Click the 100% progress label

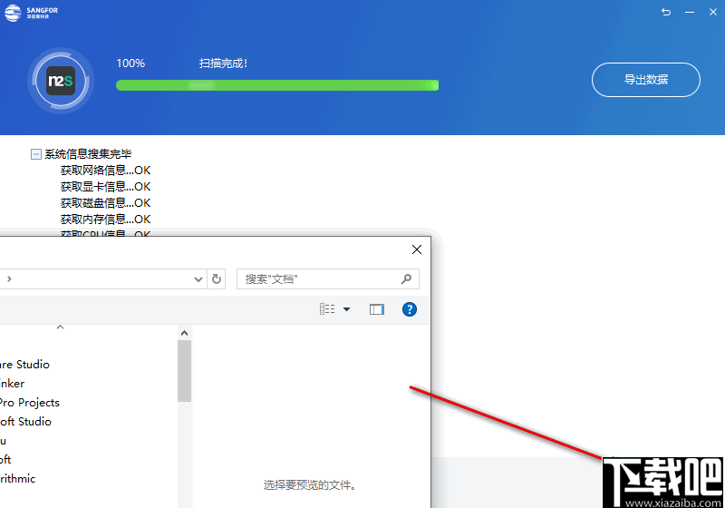pyautogui.click(x=130, y=63)
